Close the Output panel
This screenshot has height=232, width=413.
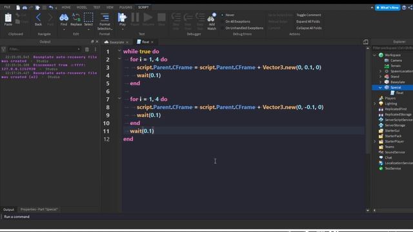(x=97, y=41)
